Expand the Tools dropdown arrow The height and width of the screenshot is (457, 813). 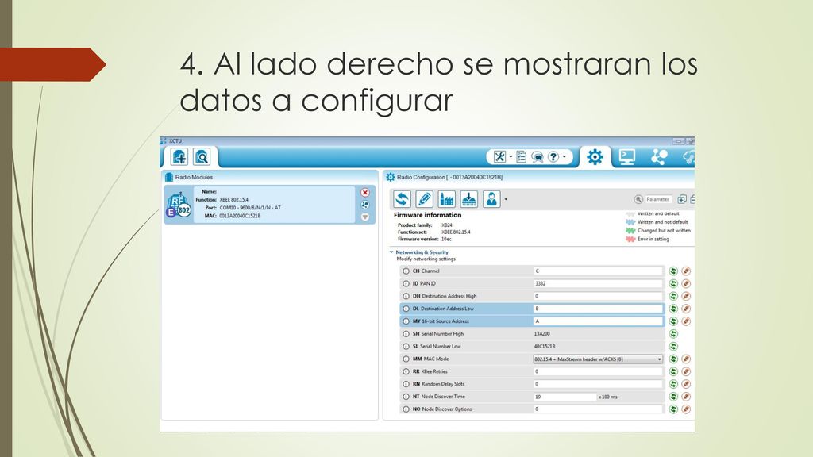[511, 157]
